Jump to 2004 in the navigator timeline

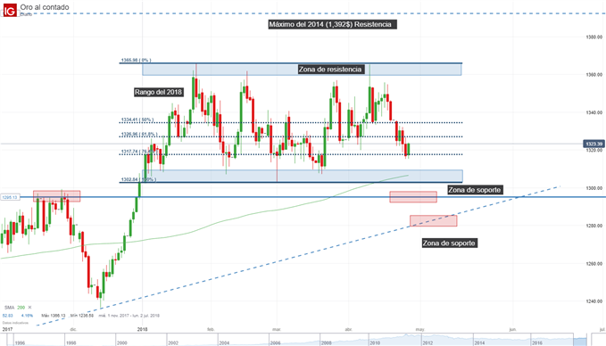[224, 342]
